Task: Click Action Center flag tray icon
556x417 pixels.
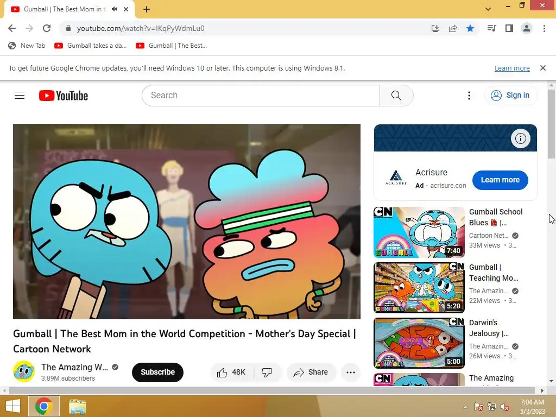Action: coord(478,407)
